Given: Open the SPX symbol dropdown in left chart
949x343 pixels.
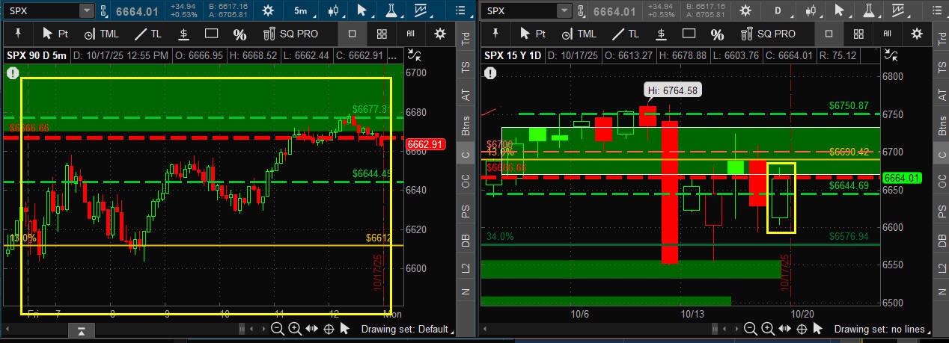Looking at the screenshot, I should (86, 11).
